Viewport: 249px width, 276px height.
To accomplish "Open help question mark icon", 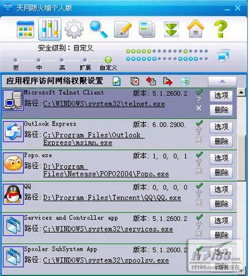I will coord(220,29).
